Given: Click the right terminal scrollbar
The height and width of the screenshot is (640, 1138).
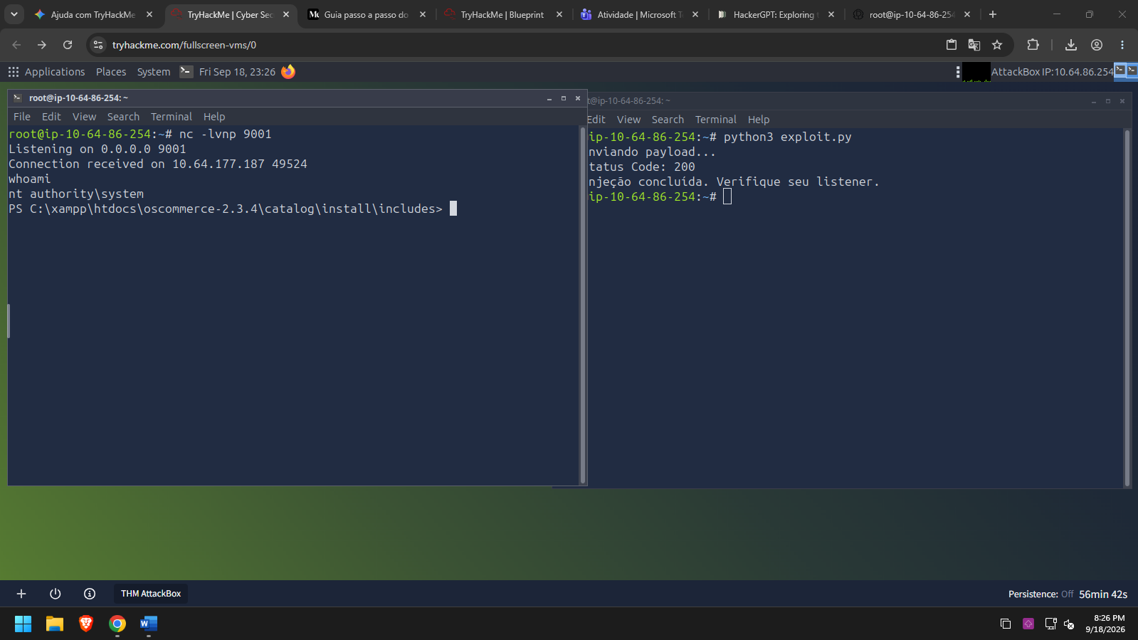Looking at the screenshot, I should pyautogui.click(x=1127, y=308).
